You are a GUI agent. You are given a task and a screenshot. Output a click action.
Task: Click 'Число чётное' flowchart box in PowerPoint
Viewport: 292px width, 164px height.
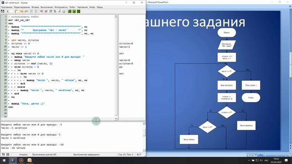[189, 139]
